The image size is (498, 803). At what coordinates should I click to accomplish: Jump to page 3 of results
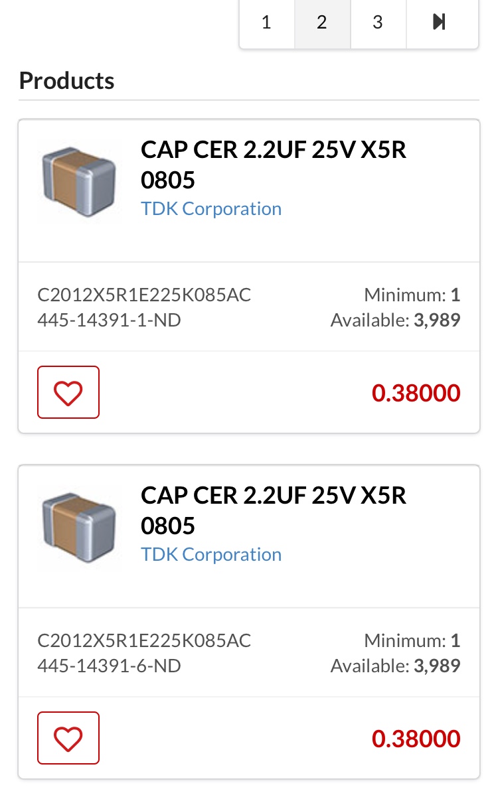pos(378,23)
